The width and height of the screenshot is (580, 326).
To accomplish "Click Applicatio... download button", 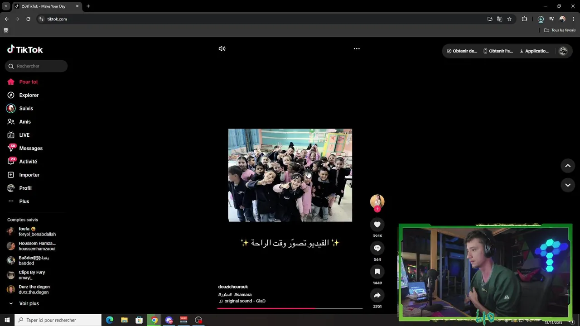I will 534,51.
